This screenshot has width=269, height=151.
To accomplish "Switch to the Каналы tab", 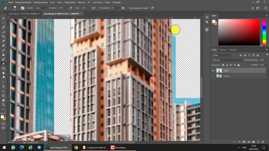I will pyautogui.click(x=223, y=49).
